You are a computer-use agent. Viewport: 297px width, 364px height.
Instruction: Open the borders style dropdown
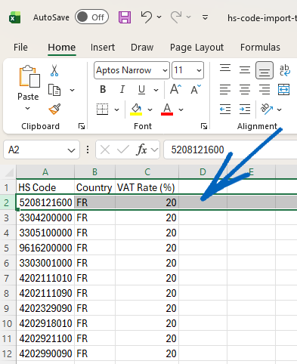click(x=116, y=110)
